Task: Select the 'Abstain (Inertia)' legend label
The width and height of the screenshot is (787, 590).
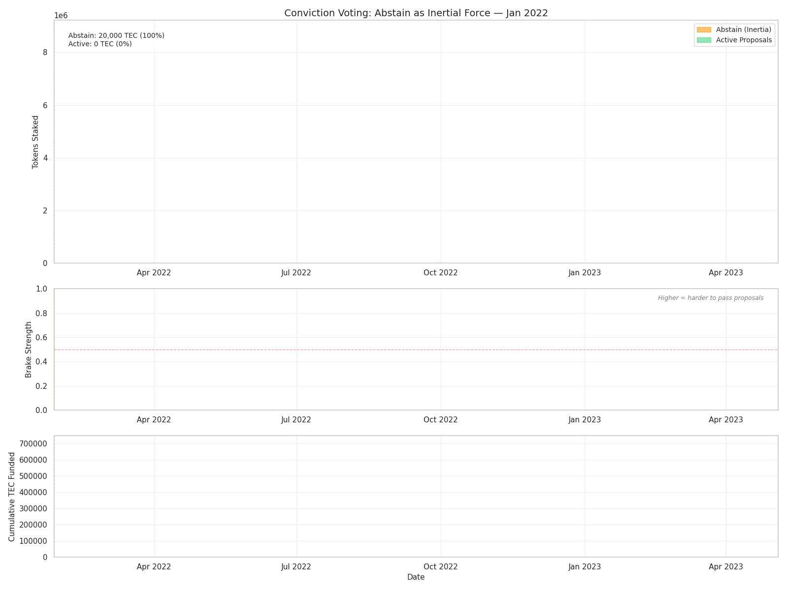Action: click(x=743, y=30)
